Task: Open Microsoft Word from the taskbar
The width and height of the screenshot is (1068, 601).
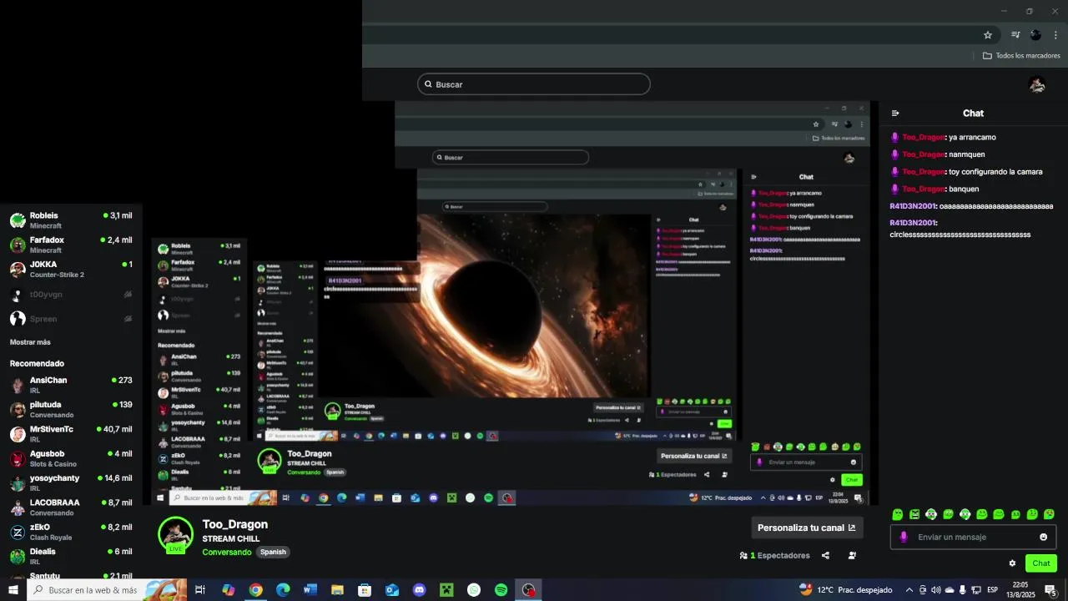Action: click(310, 590)
